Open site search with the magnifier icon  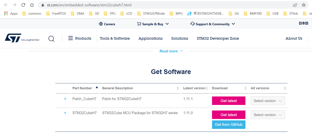pos(51,39)
